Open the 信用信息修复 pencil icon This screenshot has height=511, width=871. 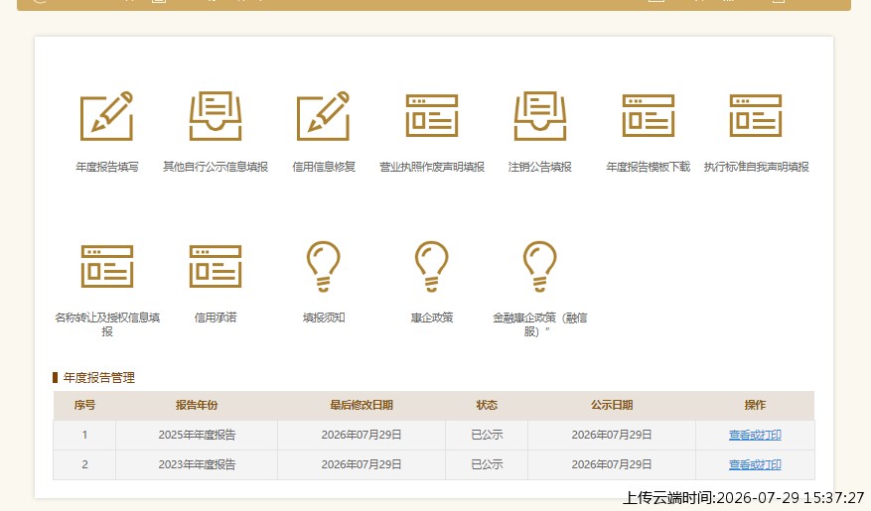324,116
